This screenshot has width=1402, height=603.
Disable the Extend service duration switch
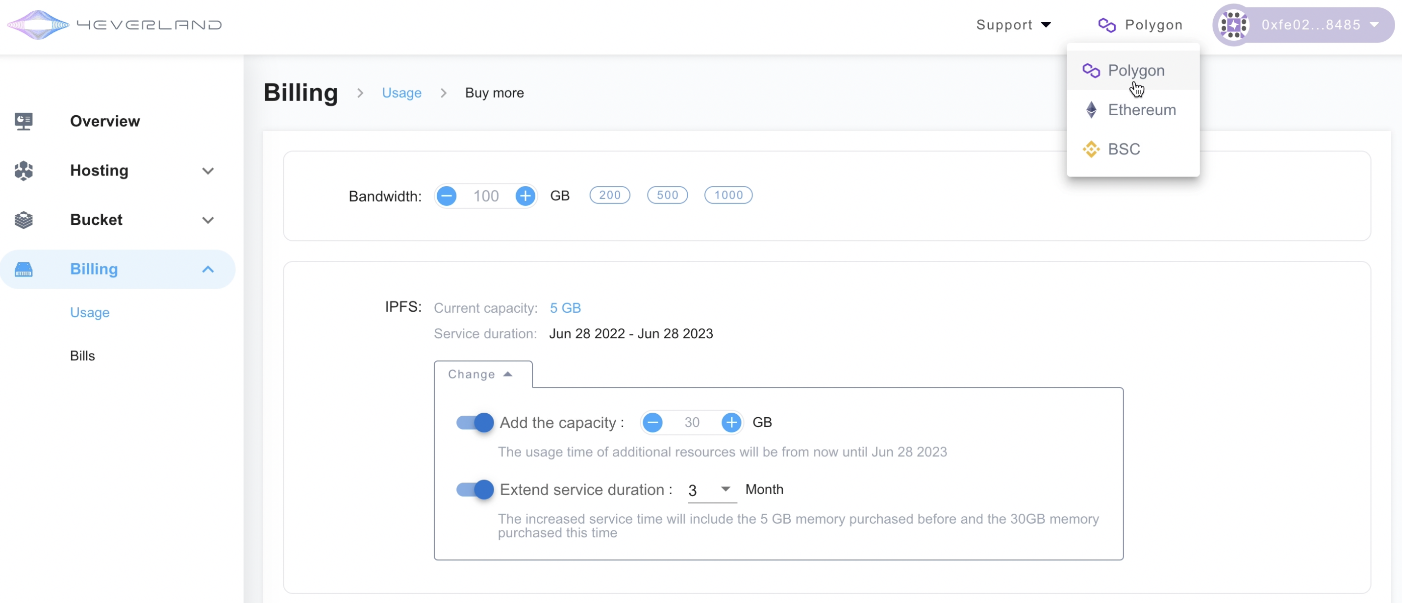point(475,489)
